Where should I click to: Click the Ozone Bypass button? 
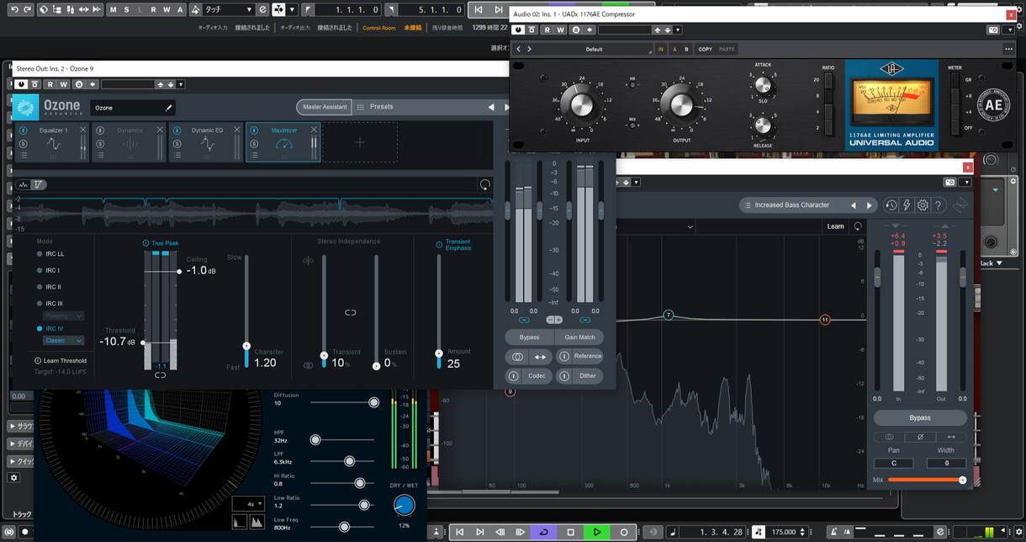529,337
